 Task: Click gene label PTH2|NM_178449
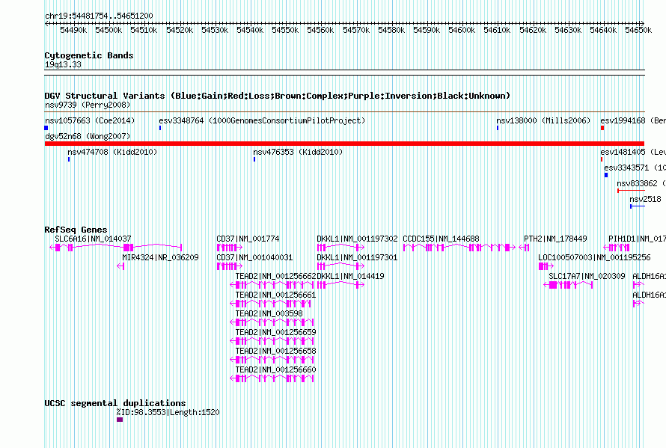click(x=555, y=239)
